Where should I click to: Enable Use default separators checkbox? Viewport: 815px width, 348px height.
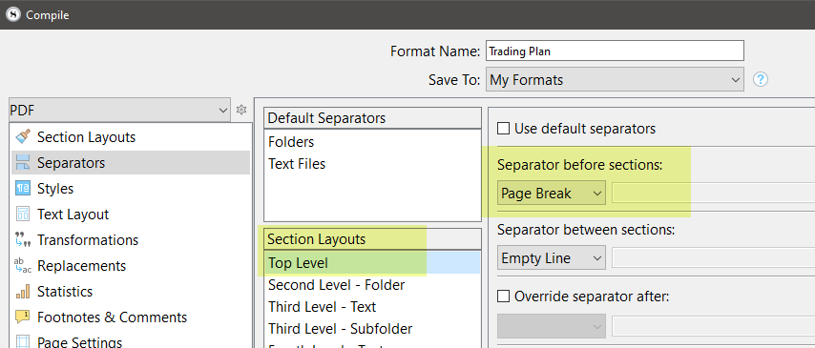[503, 129]
